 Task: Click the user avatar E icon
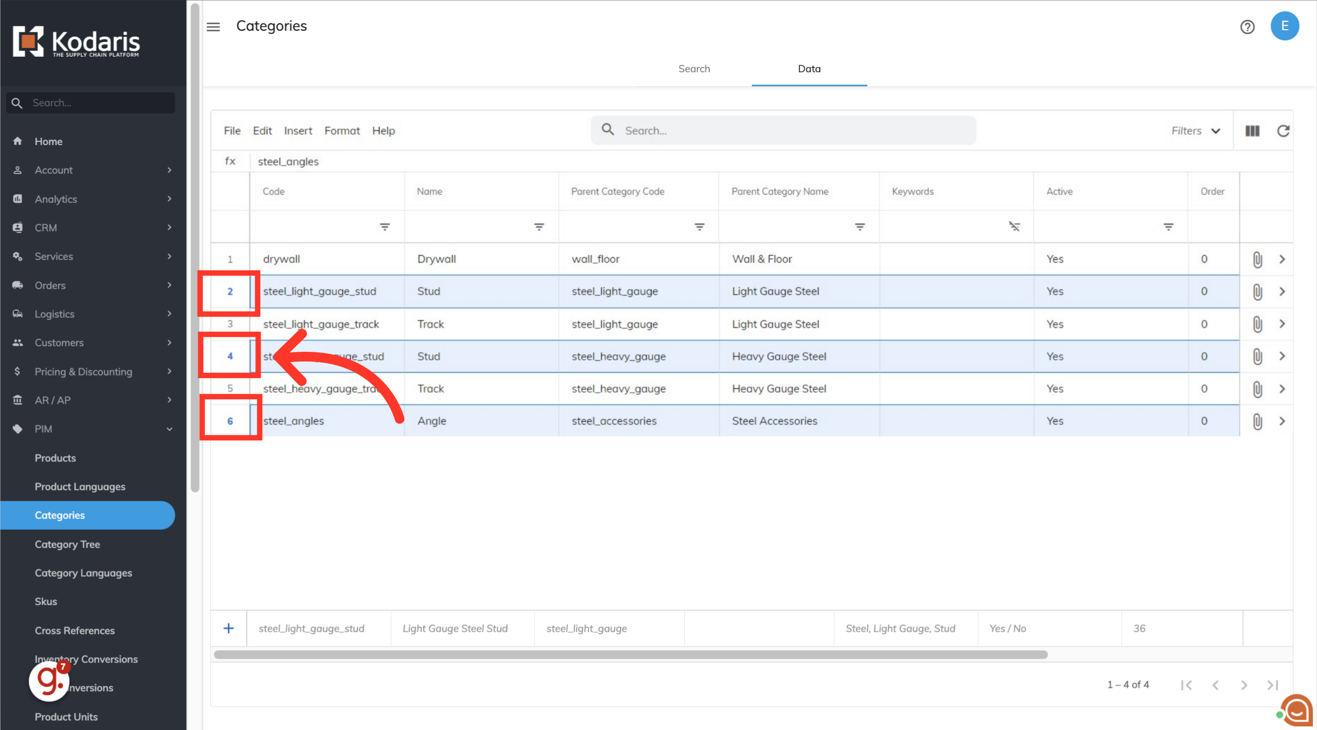(x=1285, y=26)
